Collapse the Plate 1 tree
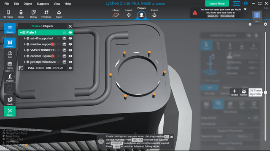This screenshot has height=151, width=270. 21,32
